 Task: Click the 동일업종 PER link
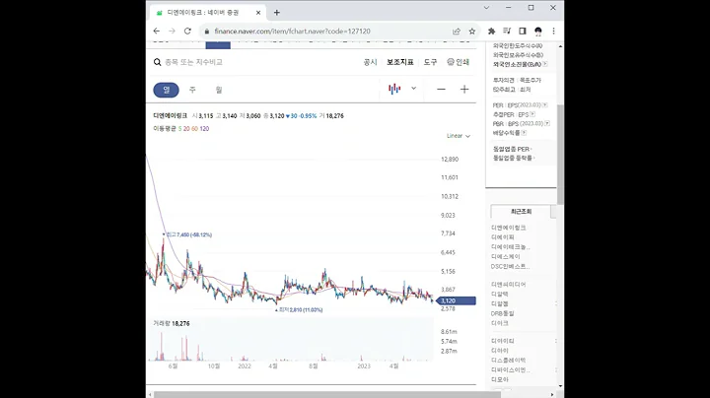[512, 149]
